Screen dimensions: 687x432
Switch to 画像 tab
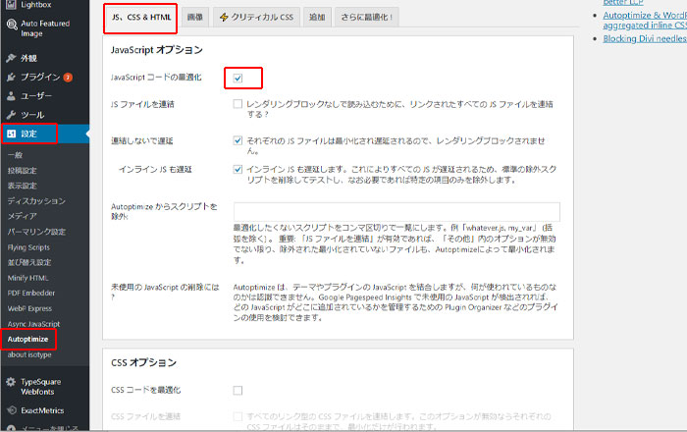(195, 17)
